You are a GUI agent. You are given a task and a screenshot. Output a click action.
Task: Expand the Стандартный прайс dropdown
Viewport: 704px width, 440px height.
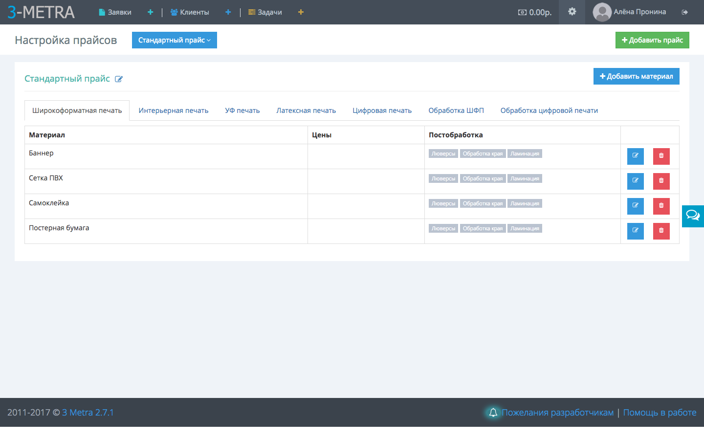174,40
